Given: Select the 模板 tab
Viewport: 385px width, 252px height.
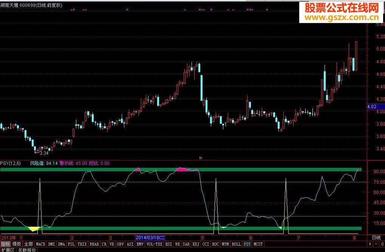Looking at the screenshot, I should tap(17, 244).
